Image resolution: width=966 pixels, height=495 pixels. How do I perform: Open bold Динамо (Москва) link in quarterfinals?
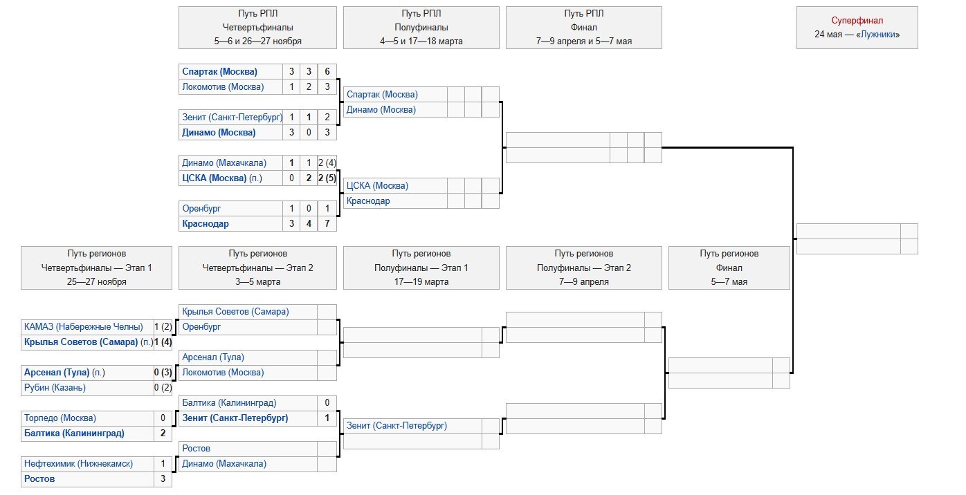(219, 133)
